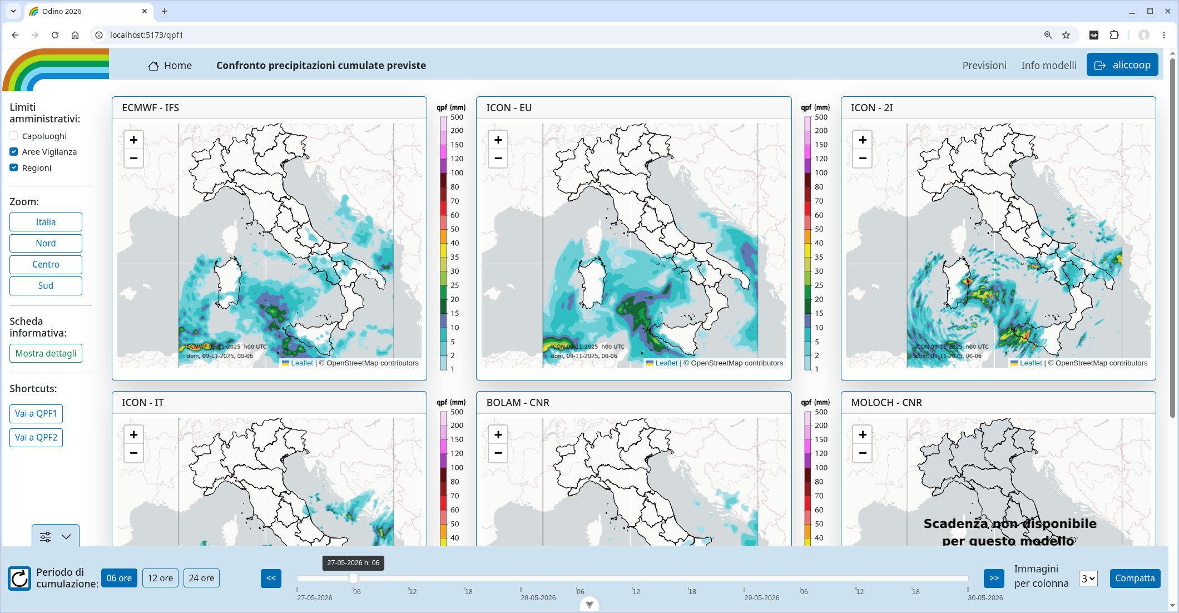Zoom out on ECMWF - IFS map
The image size is (1179, 613).
click(133, 159)
